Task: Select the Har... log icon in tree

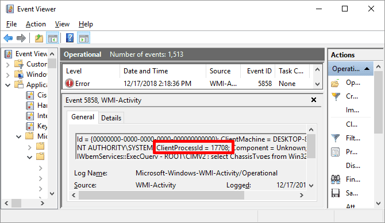Action: (x=30, y=105)
